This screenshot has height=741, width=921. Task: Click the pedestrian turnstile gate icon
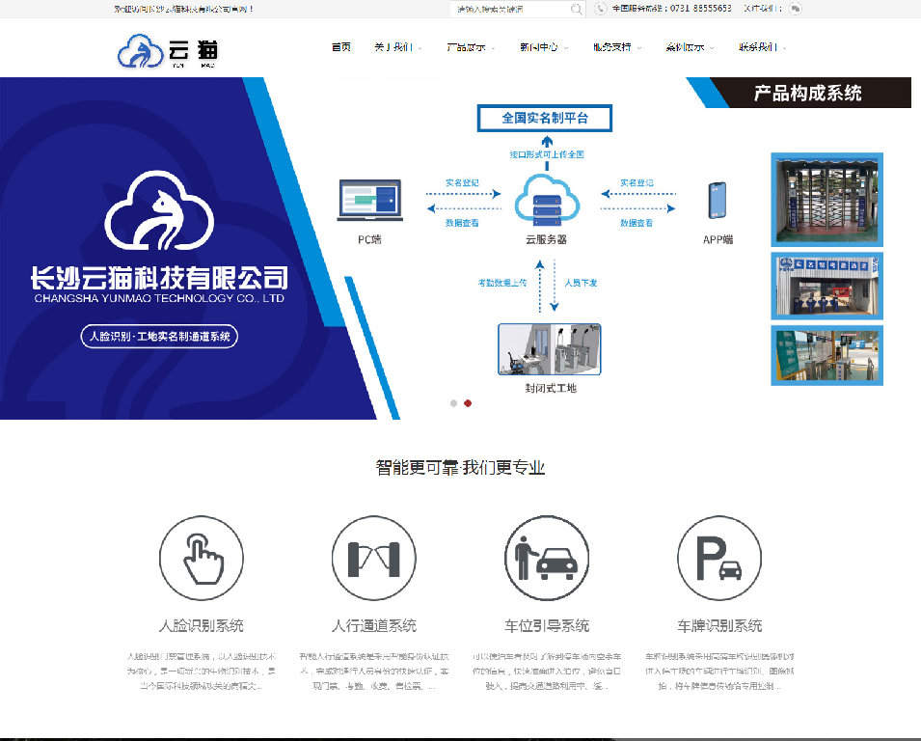point(374,559)
